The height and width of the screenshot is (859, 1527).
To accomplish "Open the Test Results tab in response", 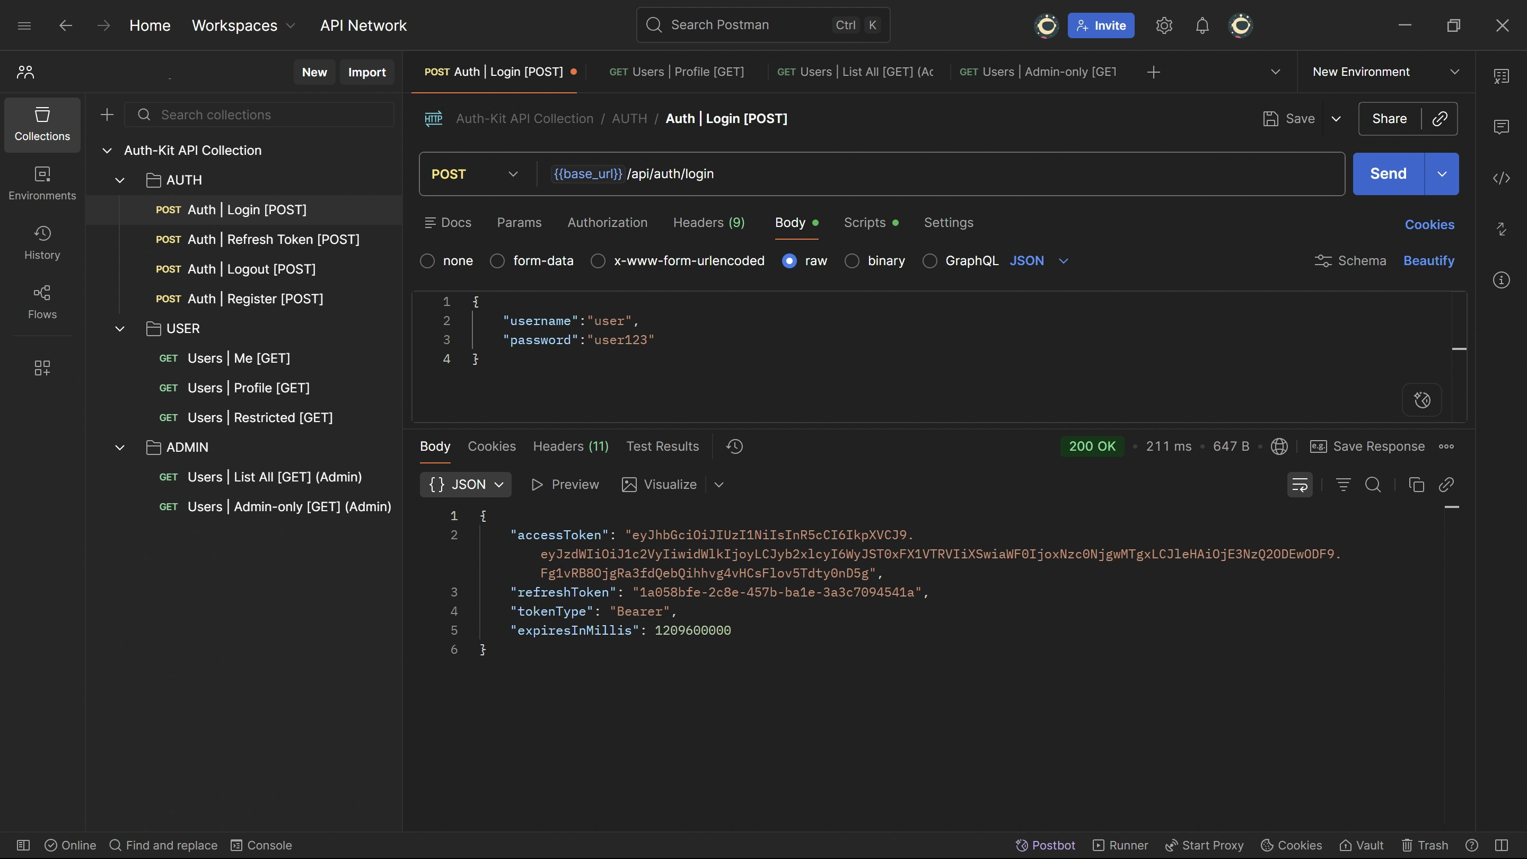I will tap(662, 446).
